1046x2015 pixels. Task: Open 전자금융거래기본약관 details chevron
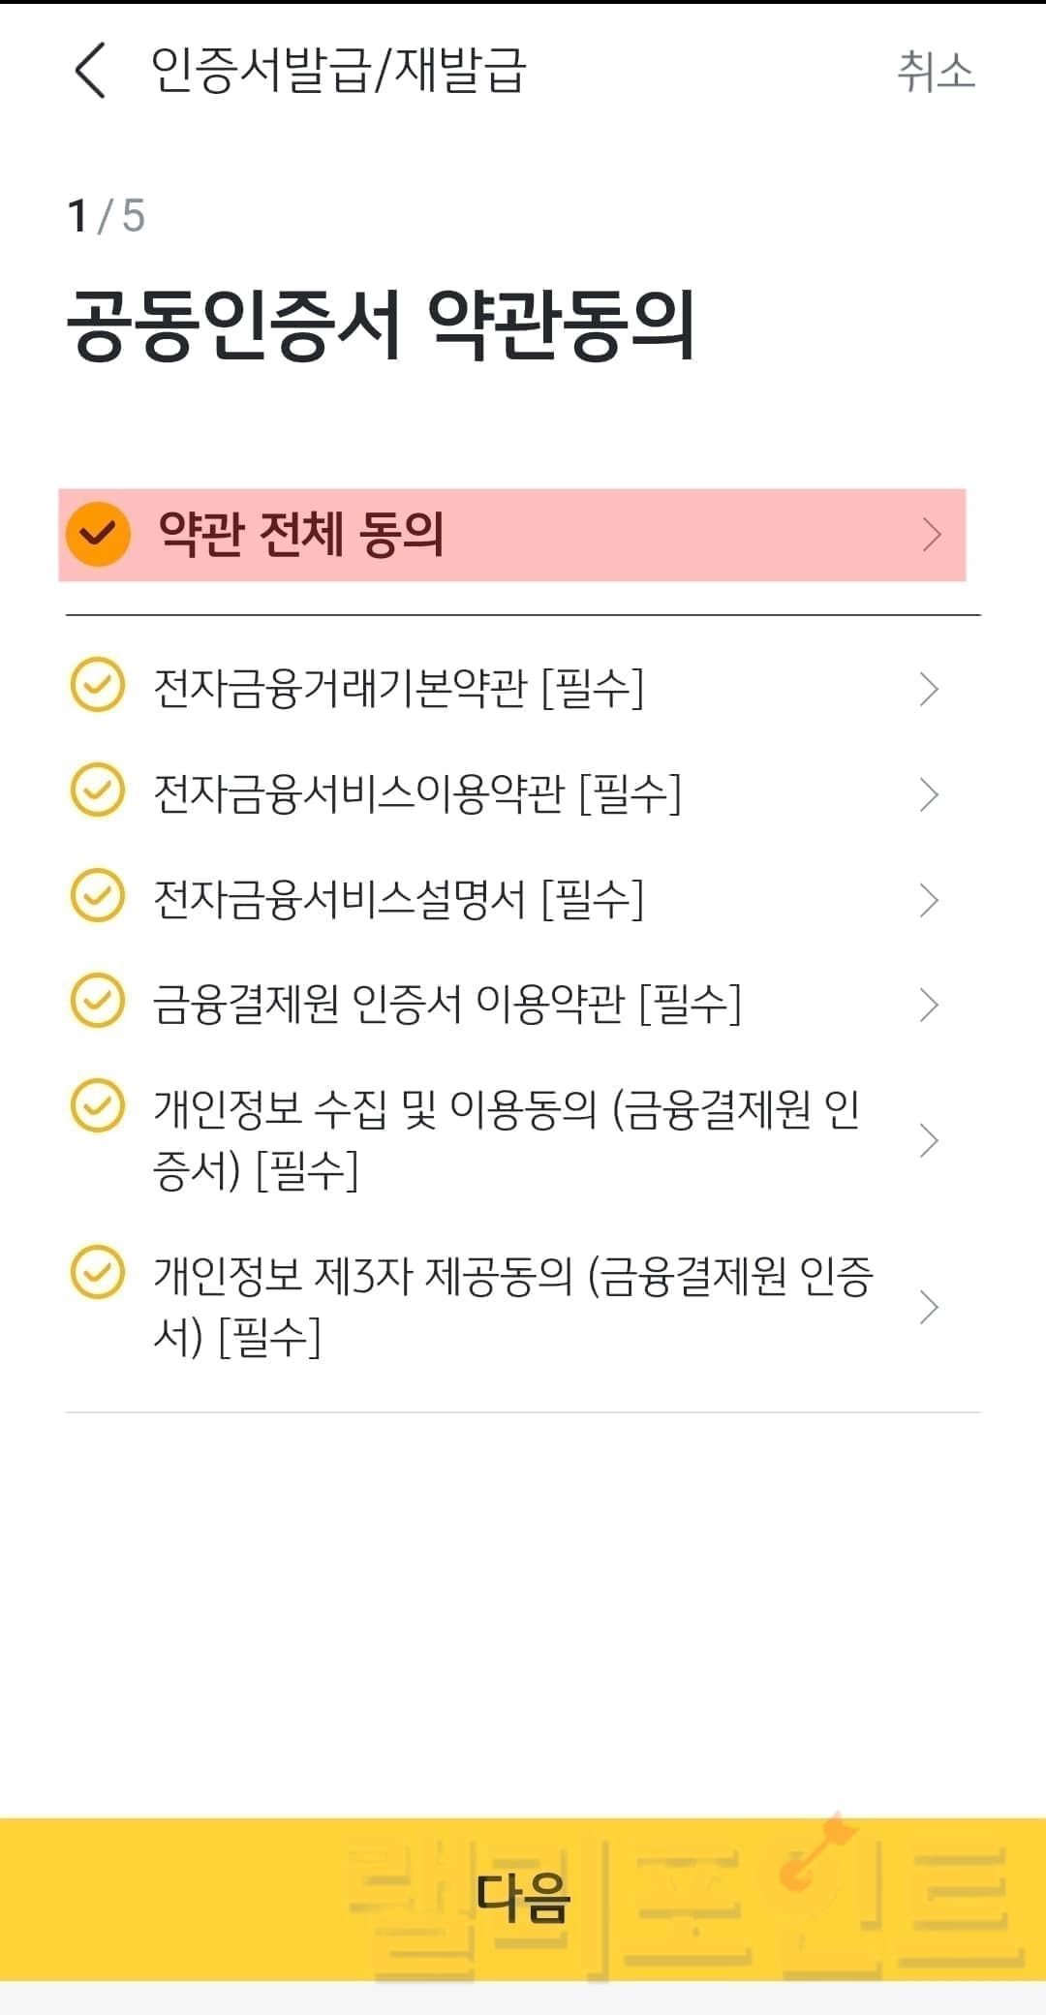pos(929,689)
